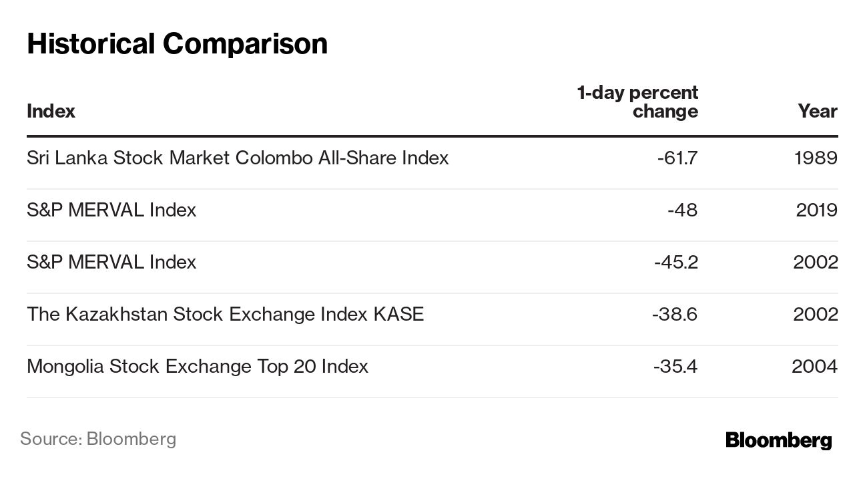
Task: Click the Index column header
Action: point(51,111)
